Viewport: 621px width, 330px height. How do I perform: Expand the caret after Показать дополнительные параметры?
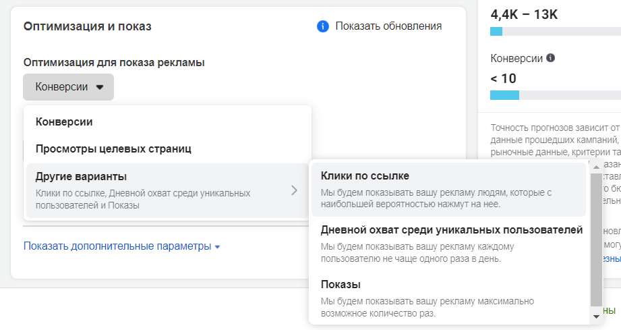217,247
